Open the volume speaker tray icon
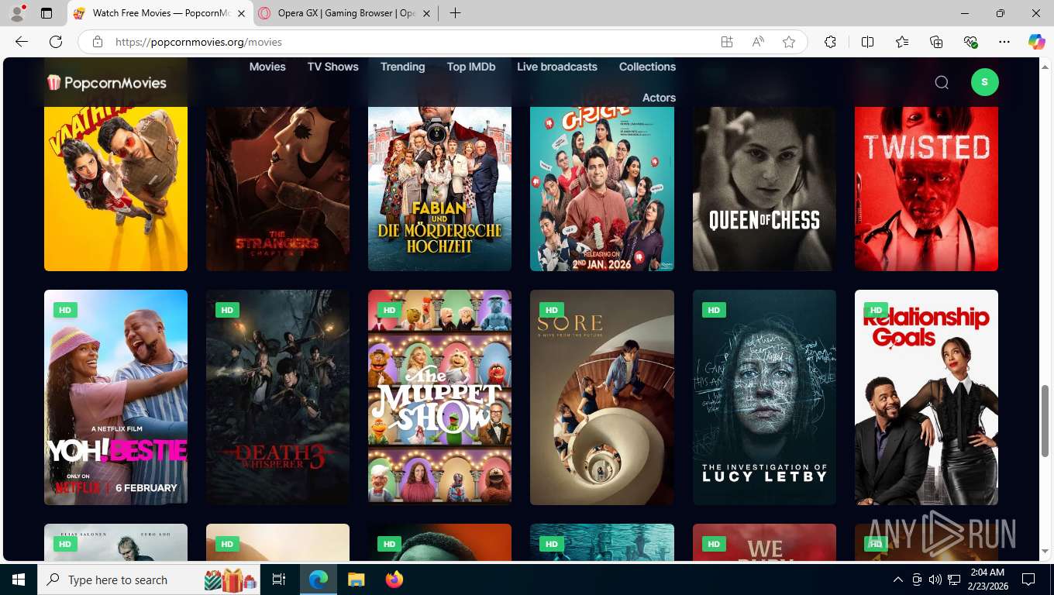 coord(935,580)
